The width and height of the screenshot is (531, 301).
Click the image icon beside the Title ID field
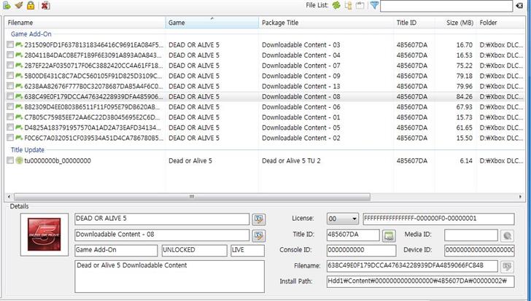[x=389, y=235]
